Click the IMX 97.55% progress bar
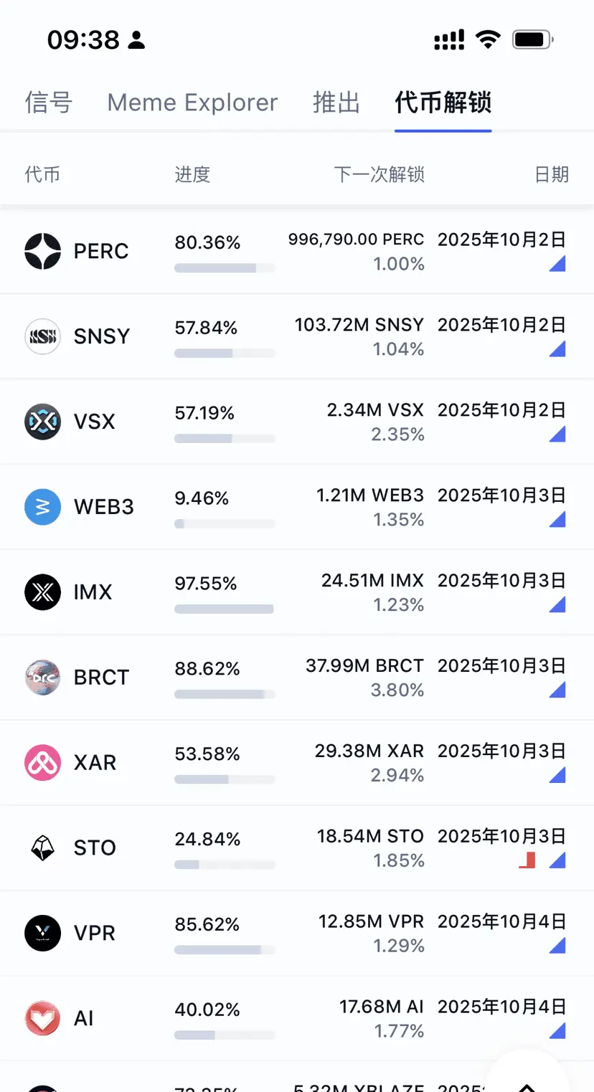This screenshot has width=594, height=1092. pos(225,609)
